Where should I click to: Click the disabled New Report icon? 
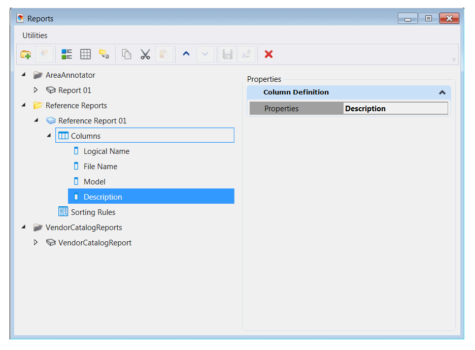[45, 54]
